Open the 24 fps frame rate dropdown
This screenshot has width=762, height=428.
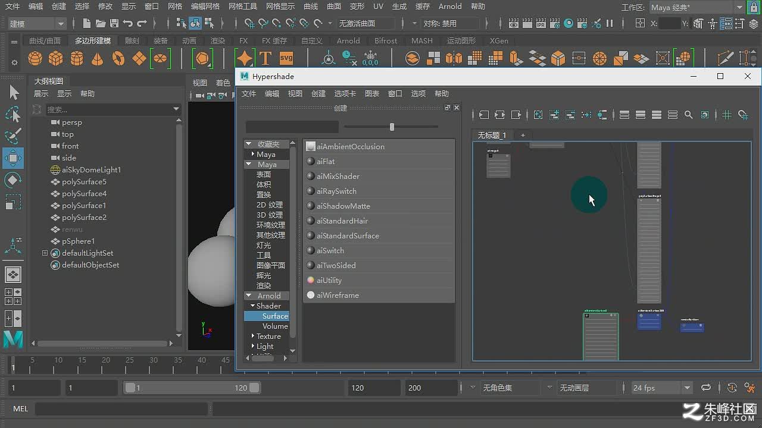662,388
